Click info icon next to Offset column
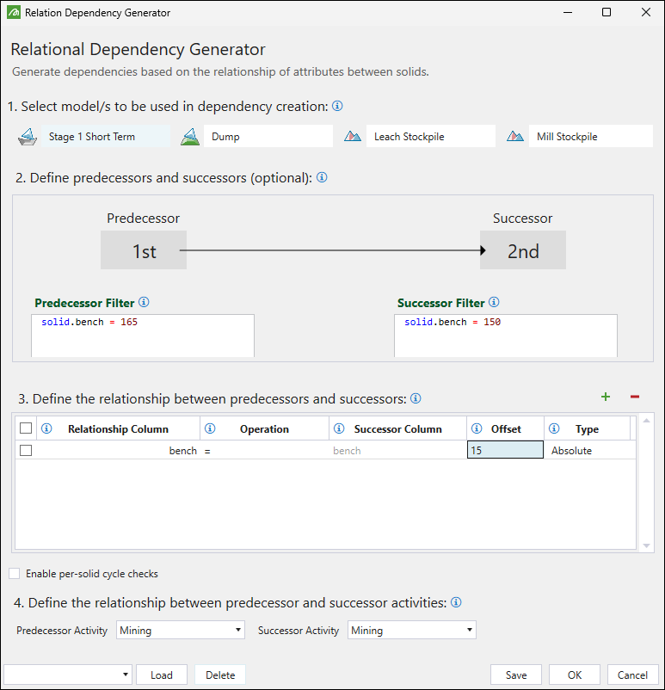This screenshot has height=690, width=665. (x=477, y=428)
